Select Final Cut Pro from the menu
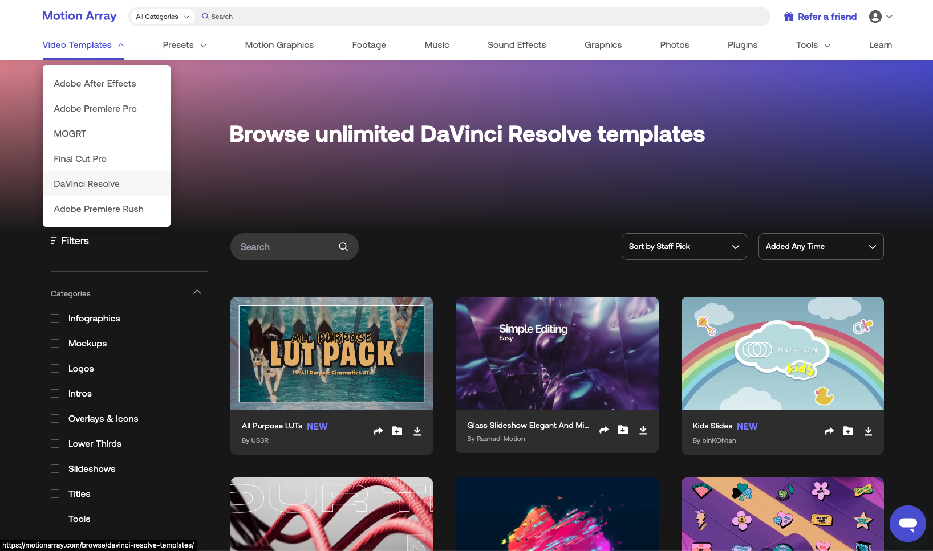Image resolution: width=933 pixels, height=551 pixels. 107,159
